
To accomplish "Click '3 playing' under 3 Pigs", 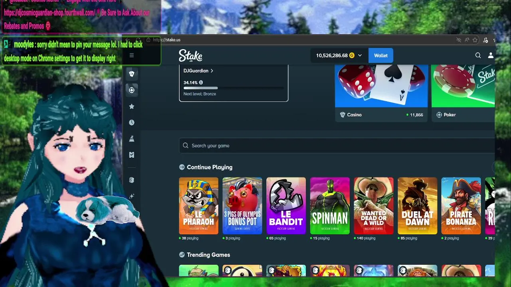I will (x=233, y=238).
